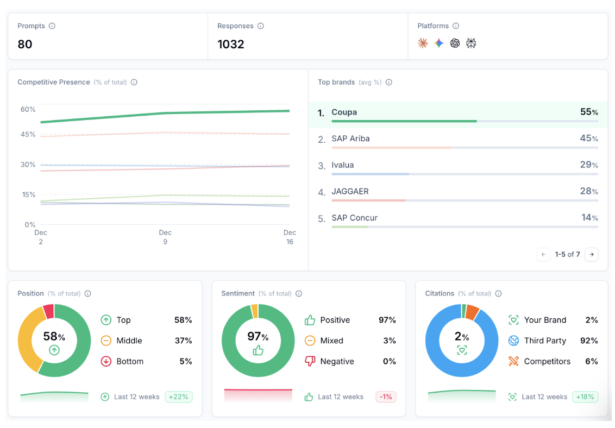Viewport: 615px width, 428px height.
Task: Click the ChatGPT platform icon
Action: click(455, 43)
